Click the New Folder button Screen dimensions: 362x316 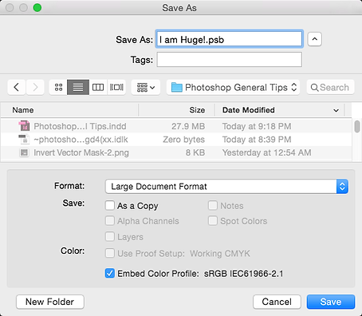50,302
